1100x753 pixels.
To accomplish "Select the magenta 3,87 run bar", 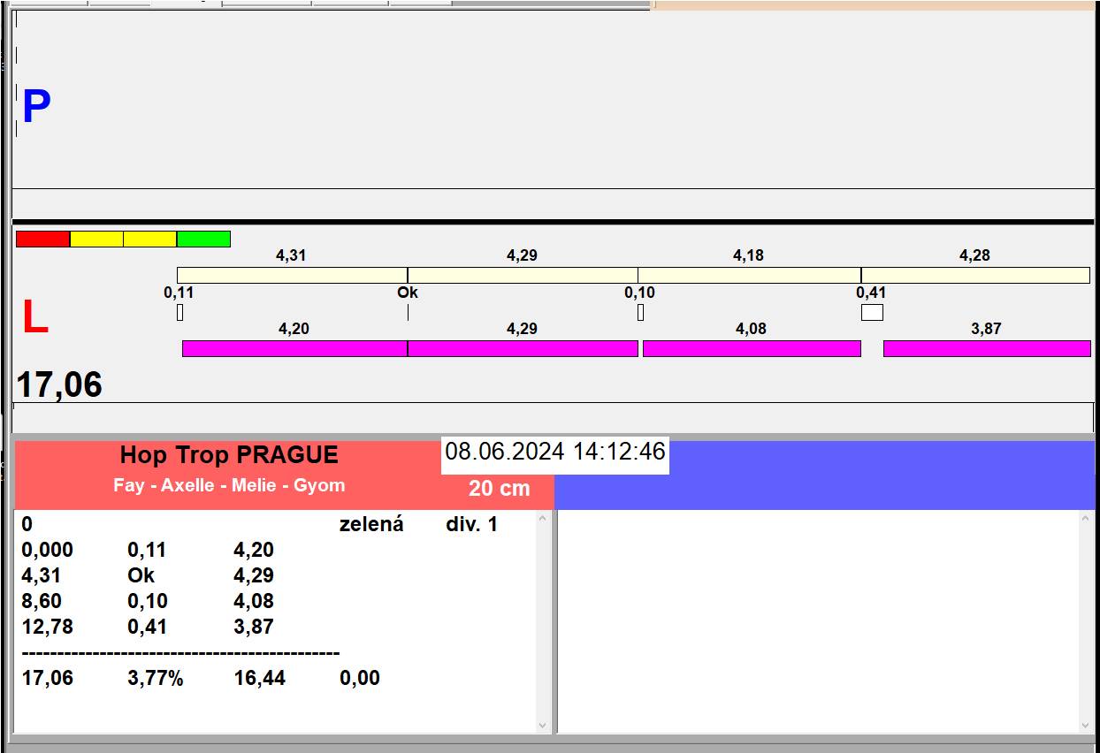I will 986,348.
